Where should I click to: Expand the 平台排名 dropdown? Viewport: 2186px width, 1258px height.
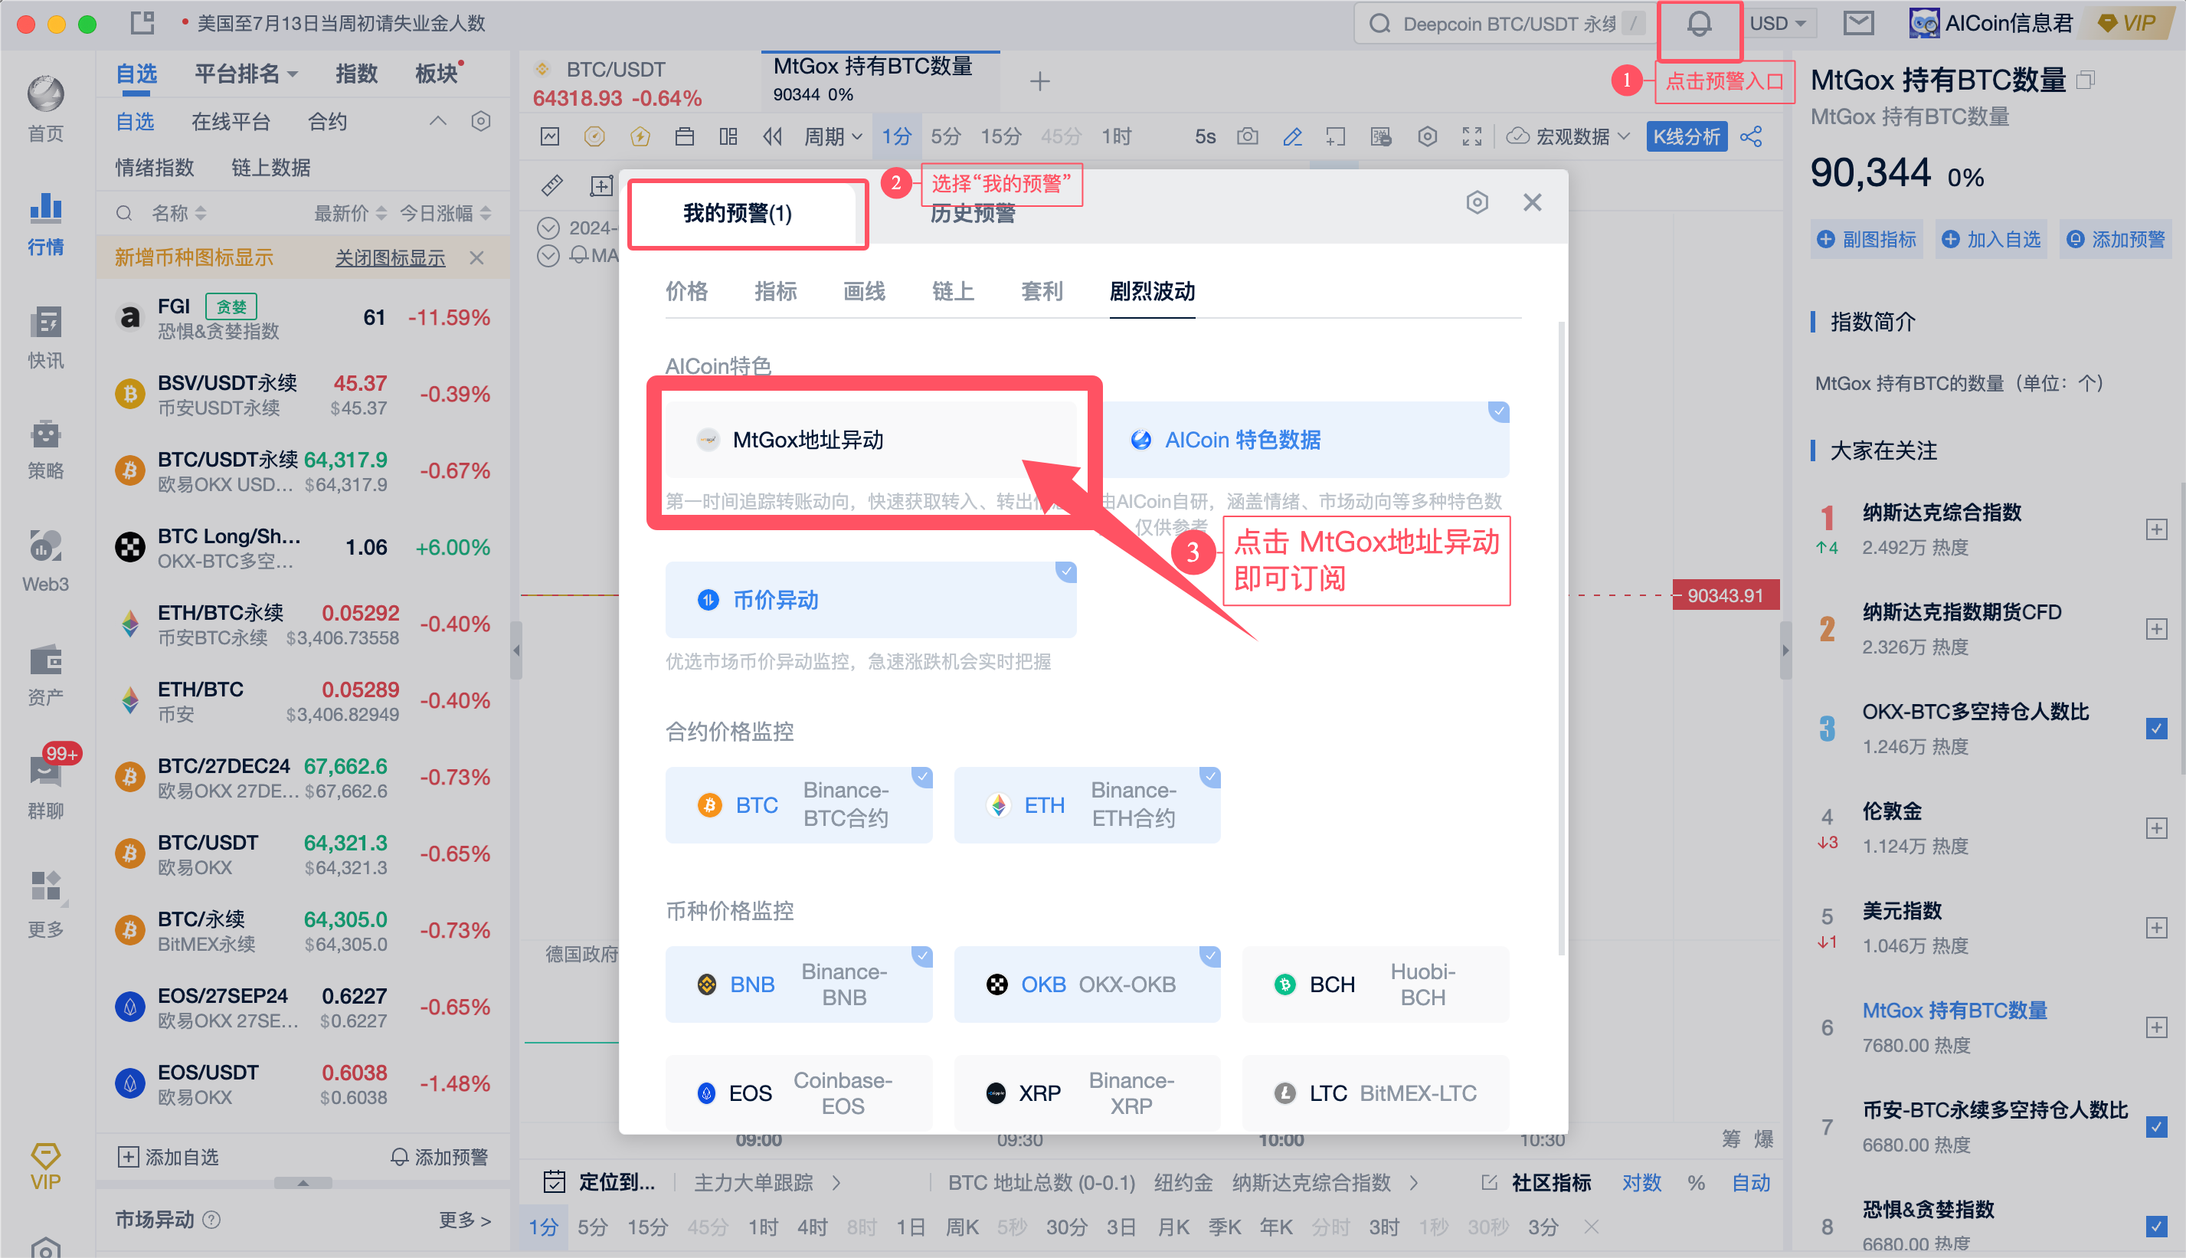[x=247, y=74]
